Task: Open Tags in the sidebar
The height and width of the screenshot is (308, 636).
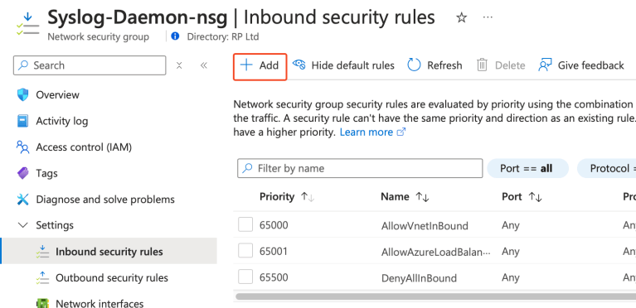Action: pos(46,173)
